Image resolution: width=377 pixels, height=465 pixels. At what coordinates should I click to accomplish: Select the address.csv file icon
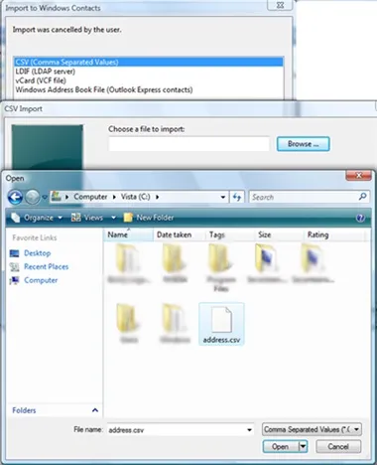click(x=221, y=324)
